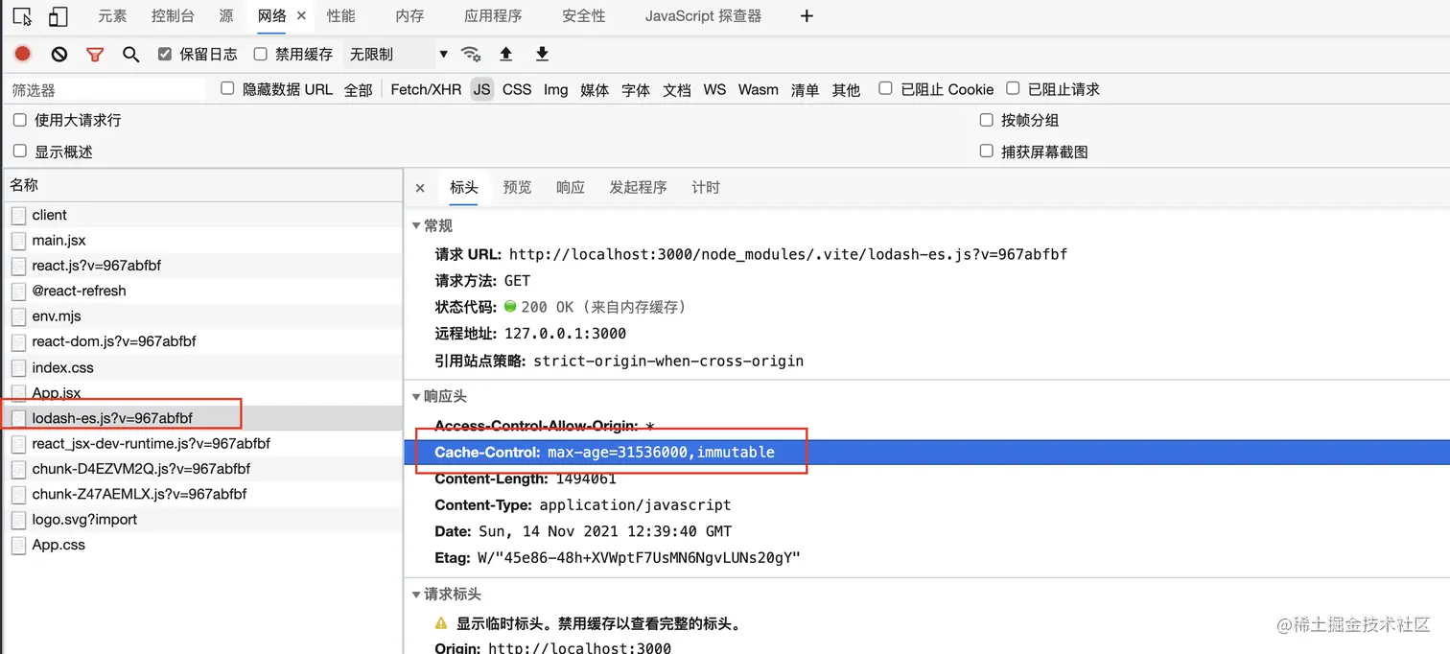Click file icon beside env.mjs
1450x654 pixels.
[x=18, y=316]
